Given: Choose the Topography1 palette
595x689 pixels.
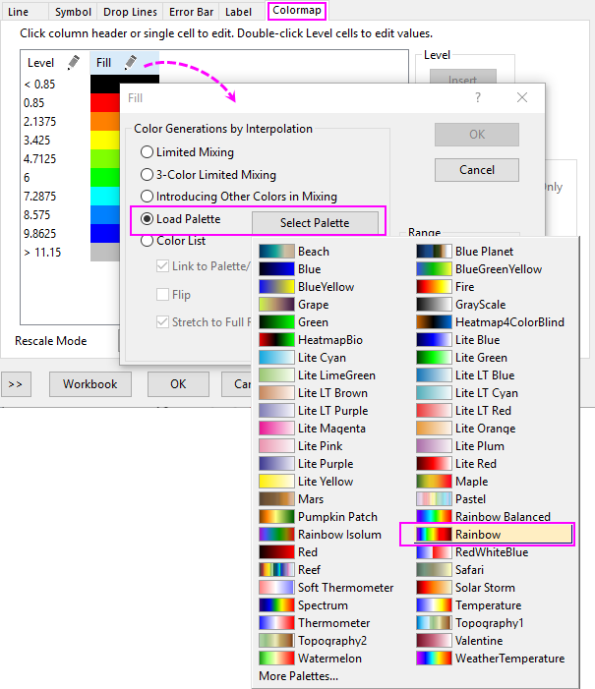Looking at the screenshot, I should 470,623.
